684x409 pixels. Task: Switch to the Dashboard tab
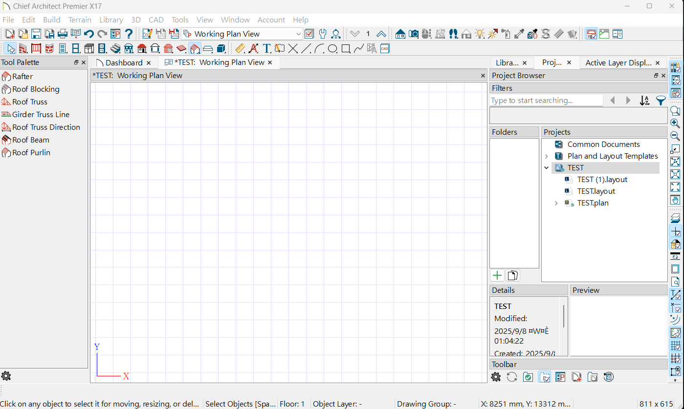[x=124, y=62]
